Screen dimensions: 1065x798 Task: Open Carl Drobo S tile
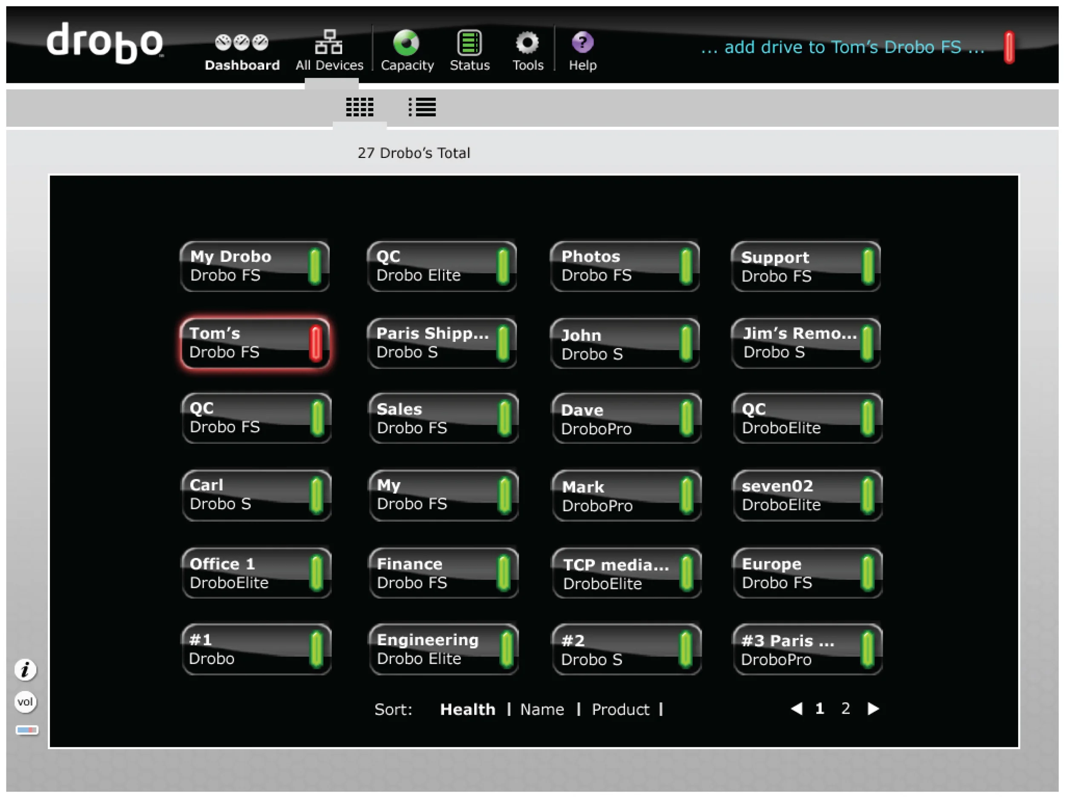tap(256, 495)
